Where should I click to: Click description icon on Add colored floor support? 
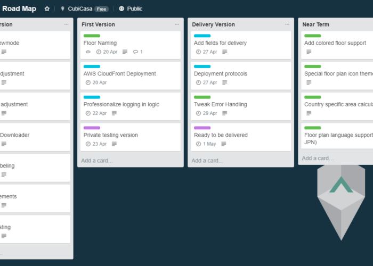coord(309,52)
